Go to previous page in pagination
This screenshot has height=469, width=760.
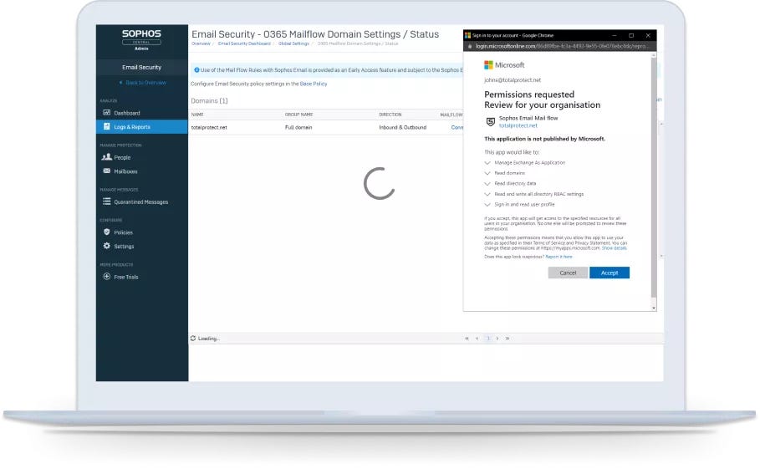point(477,339)
